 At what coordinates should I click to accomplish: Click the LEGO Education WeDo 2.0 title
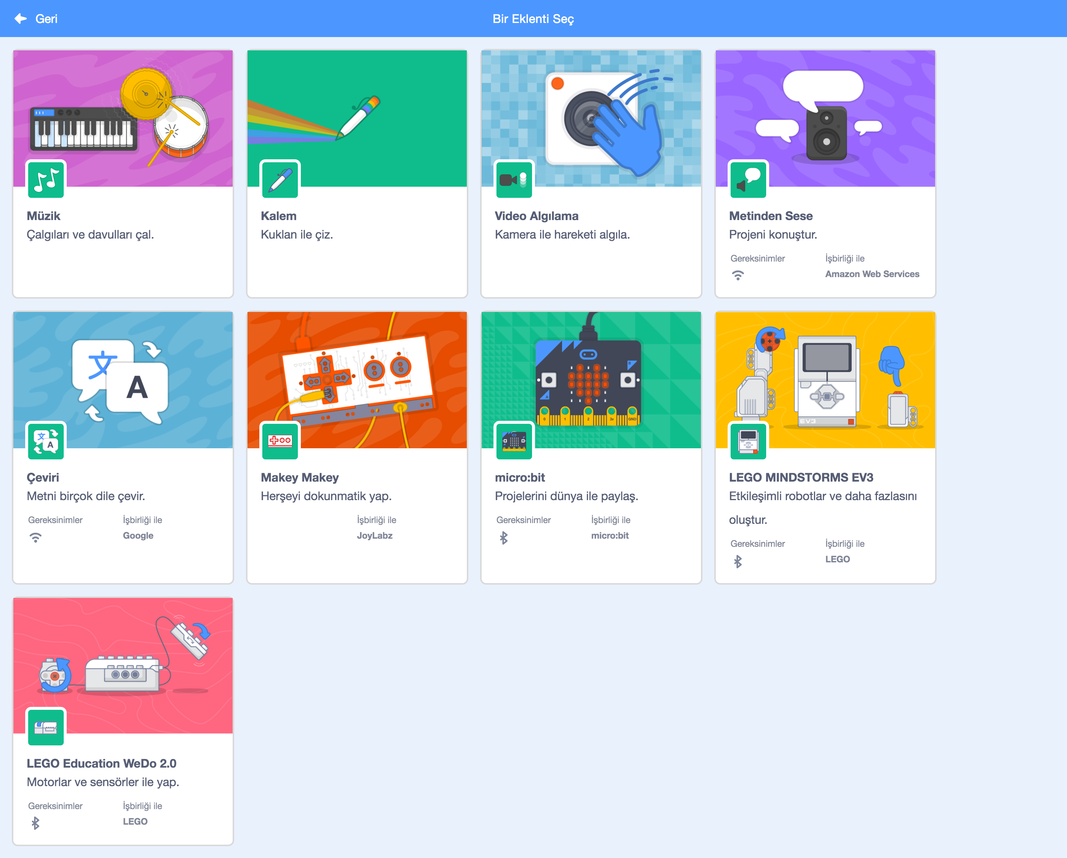102,764
